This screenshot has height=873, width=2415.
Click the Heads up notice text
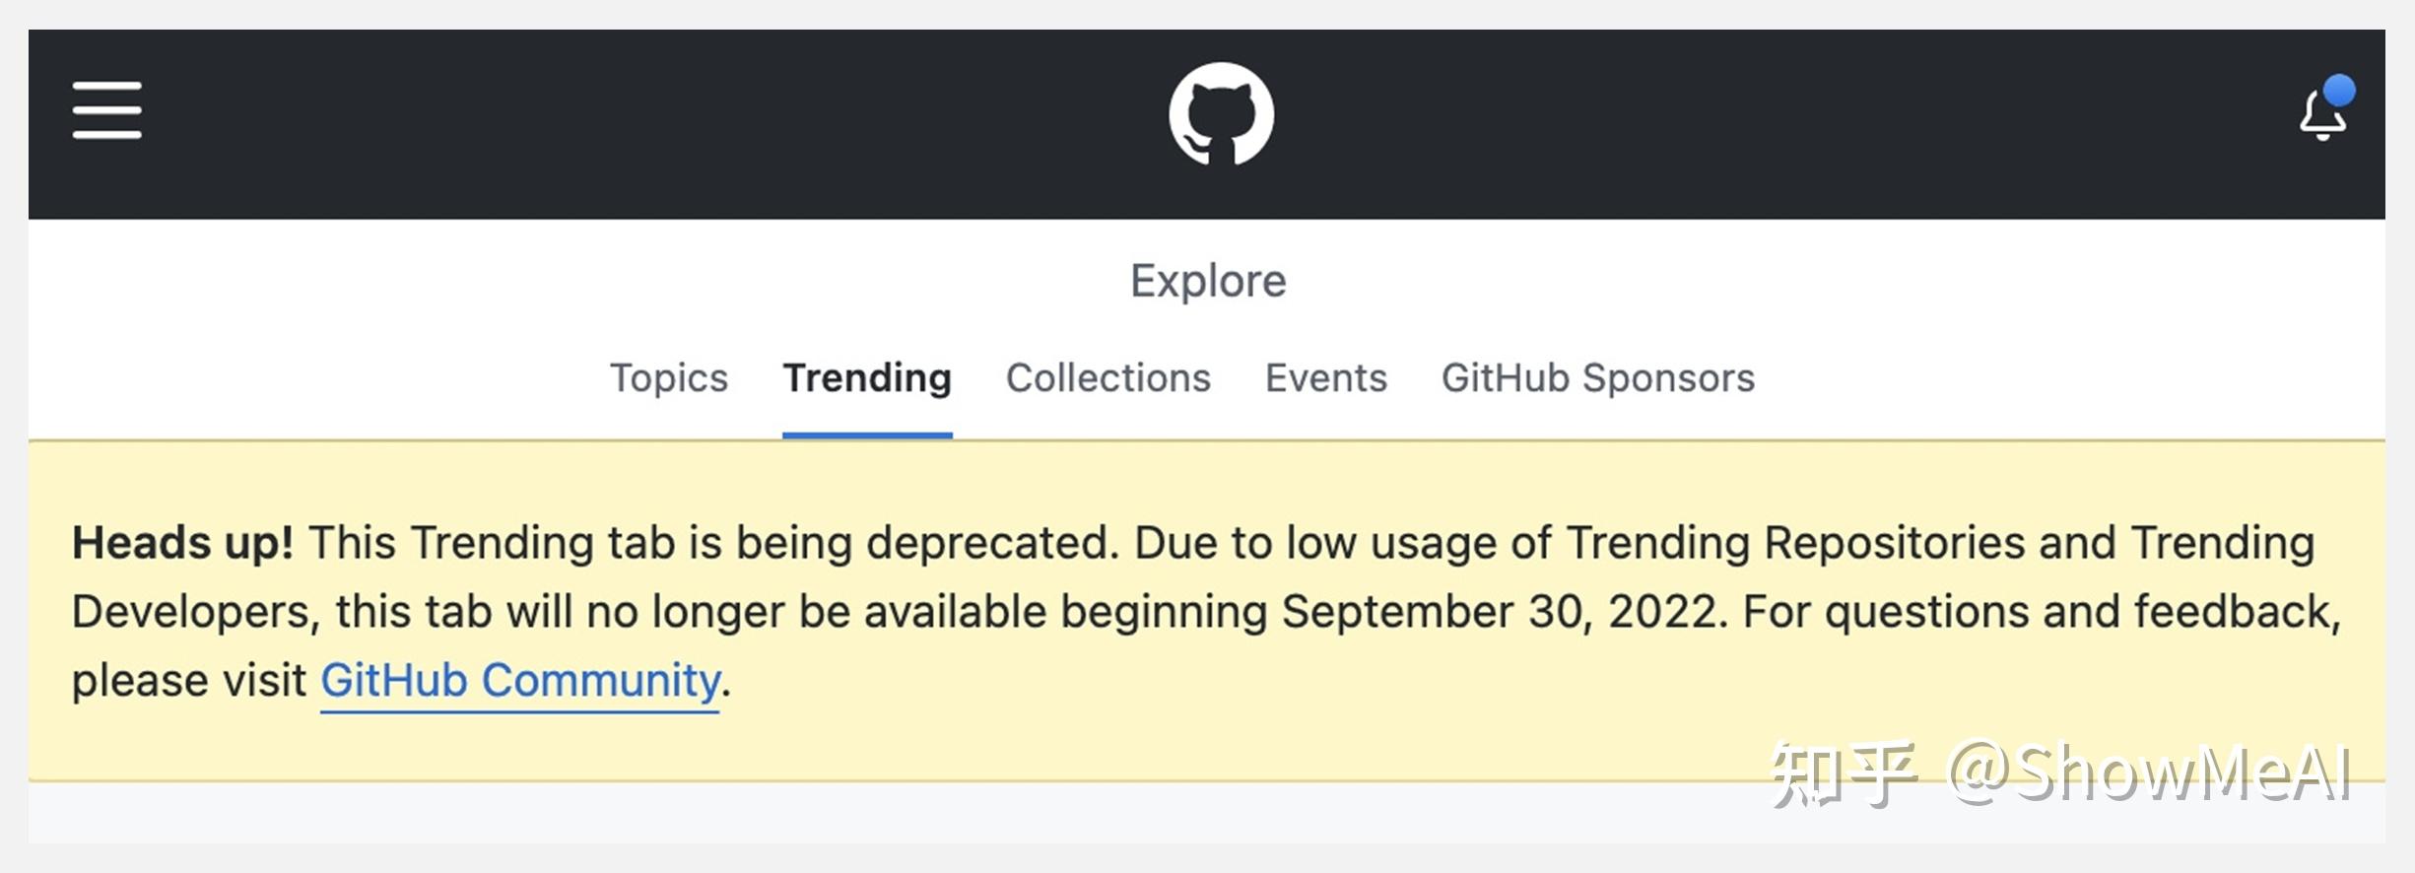pyautogui.click(x=184, y=541)
